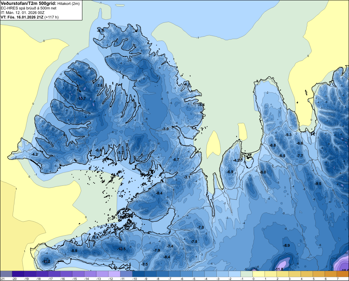Click the -6.4 temperature label
Screen dimensions: 349x281
98,150
